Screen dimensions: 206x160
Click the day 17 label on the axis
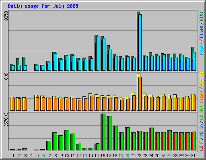(x=109, y=156)
